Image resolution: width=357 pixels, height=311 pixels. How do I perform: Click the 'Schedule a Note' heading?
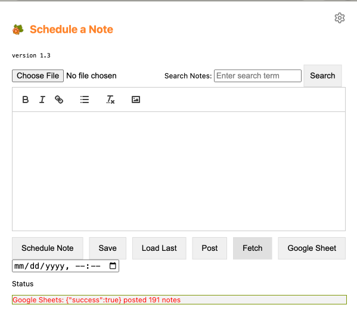[x=72, y=29]
